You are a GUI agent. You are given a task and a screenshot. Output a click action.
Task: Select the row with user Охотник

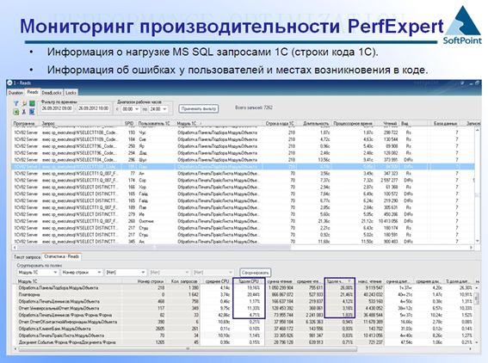243,221
